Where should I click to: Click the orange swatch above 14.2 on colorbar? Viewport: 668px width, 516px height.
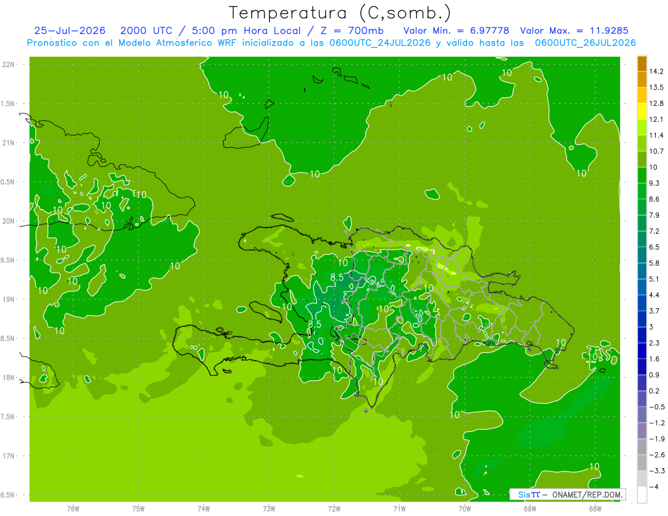(x=642, y=63)
